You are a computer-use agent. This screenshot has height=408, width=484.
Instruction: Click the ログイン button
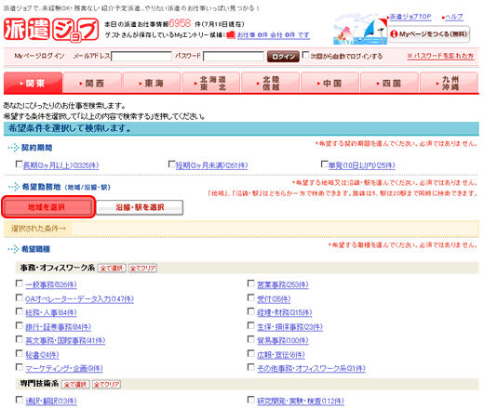pyautogui.click(x=283, y=57)
